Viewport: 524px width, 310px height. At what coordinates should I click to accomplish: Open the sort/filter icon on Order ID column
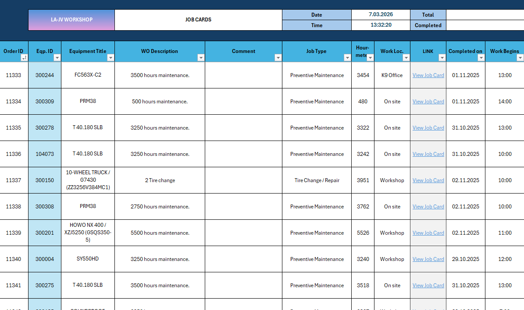25,57
